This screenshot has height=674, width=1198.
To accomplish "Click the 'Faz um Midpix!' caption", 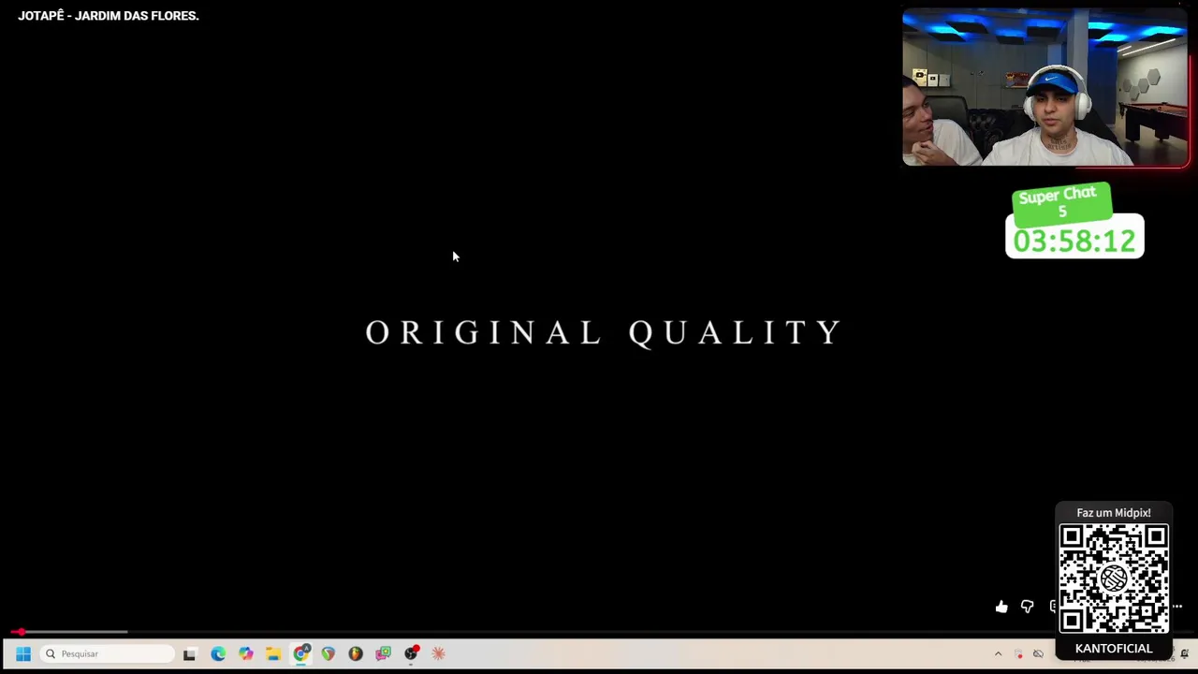I will pyautogui.click(x=1114, y=513).
